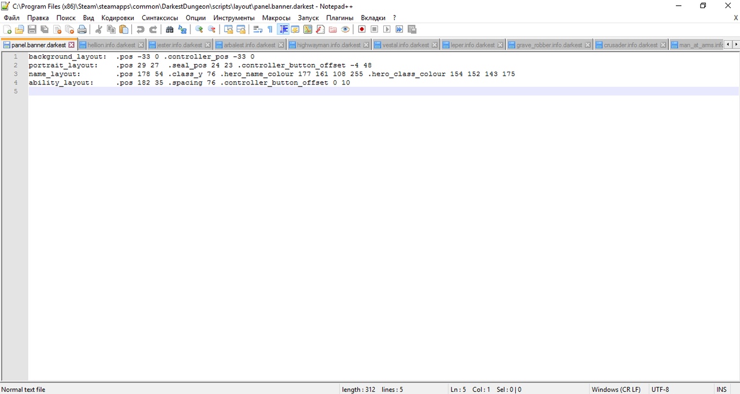This screenshot has width=740, height=394.
Task: Open the Правка menu
Action: (38, 18)
